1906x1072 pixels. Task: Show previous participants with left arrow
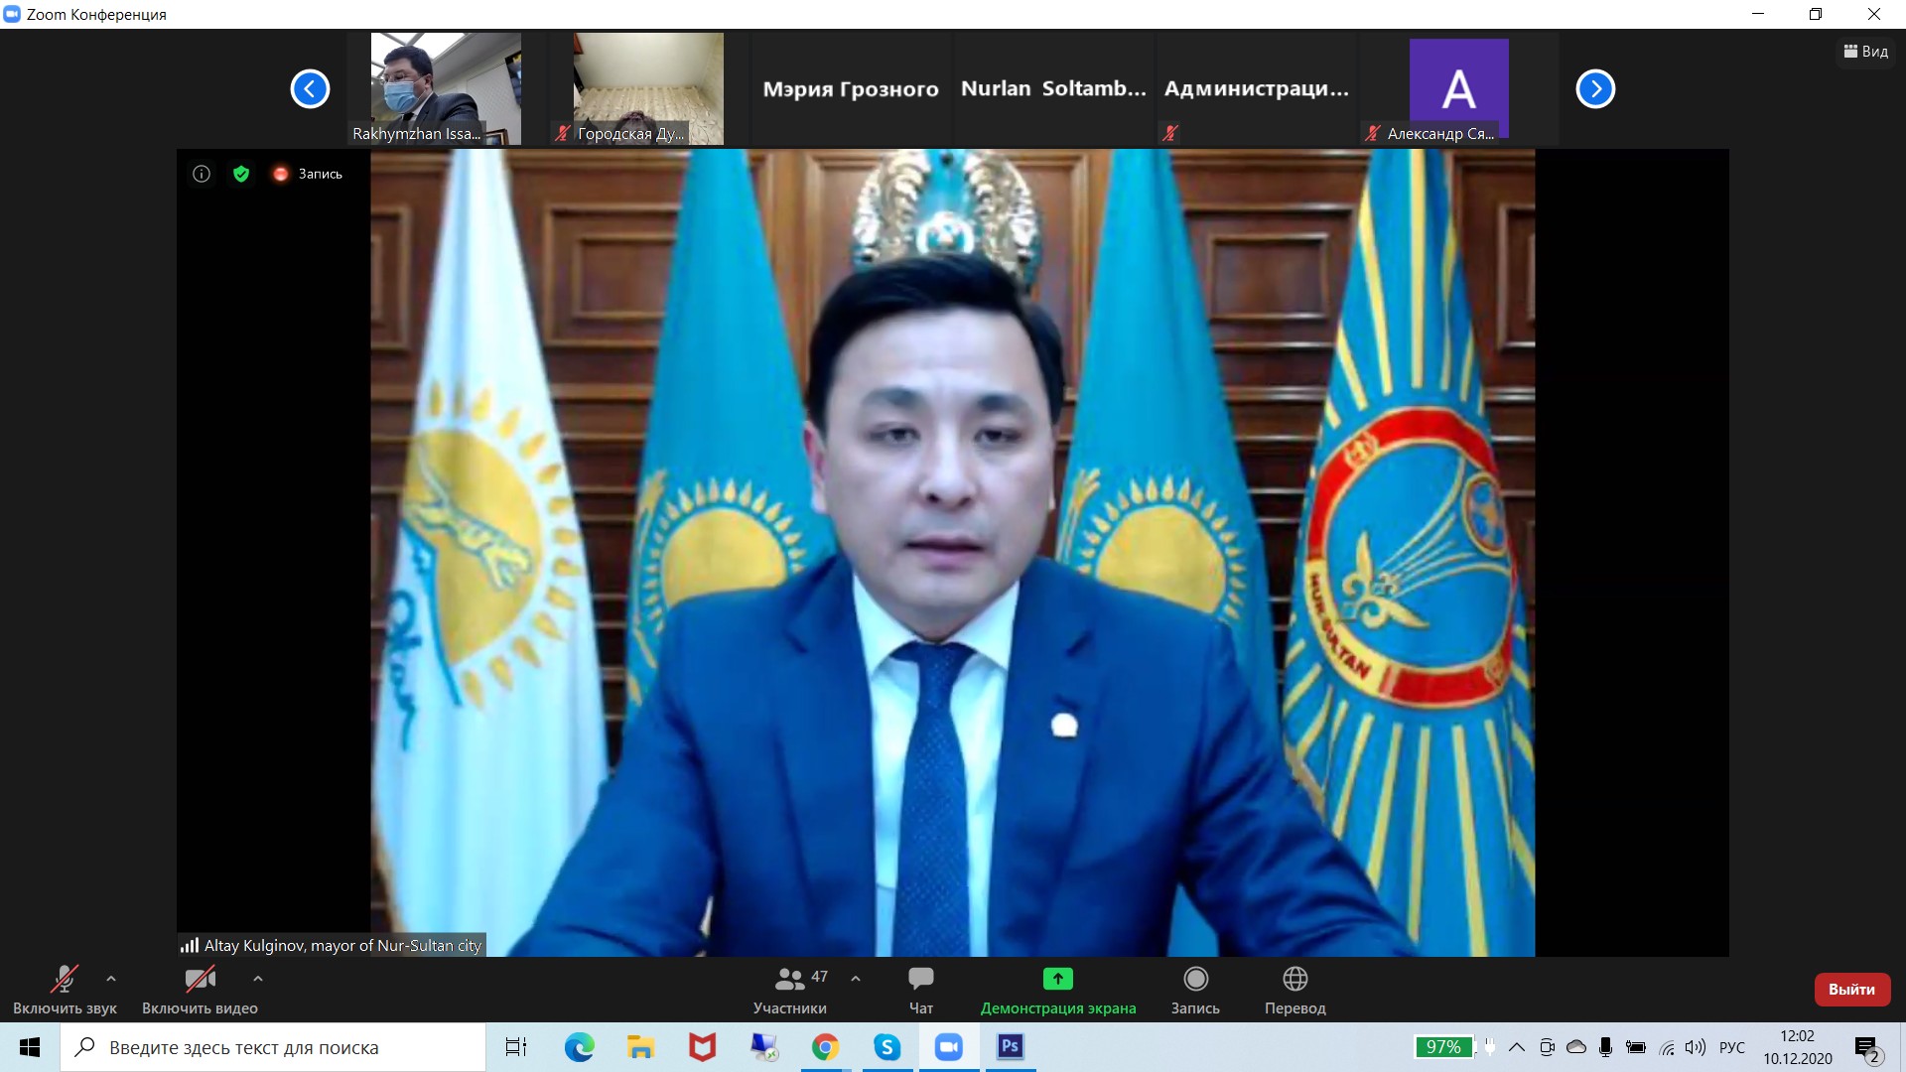310,89
